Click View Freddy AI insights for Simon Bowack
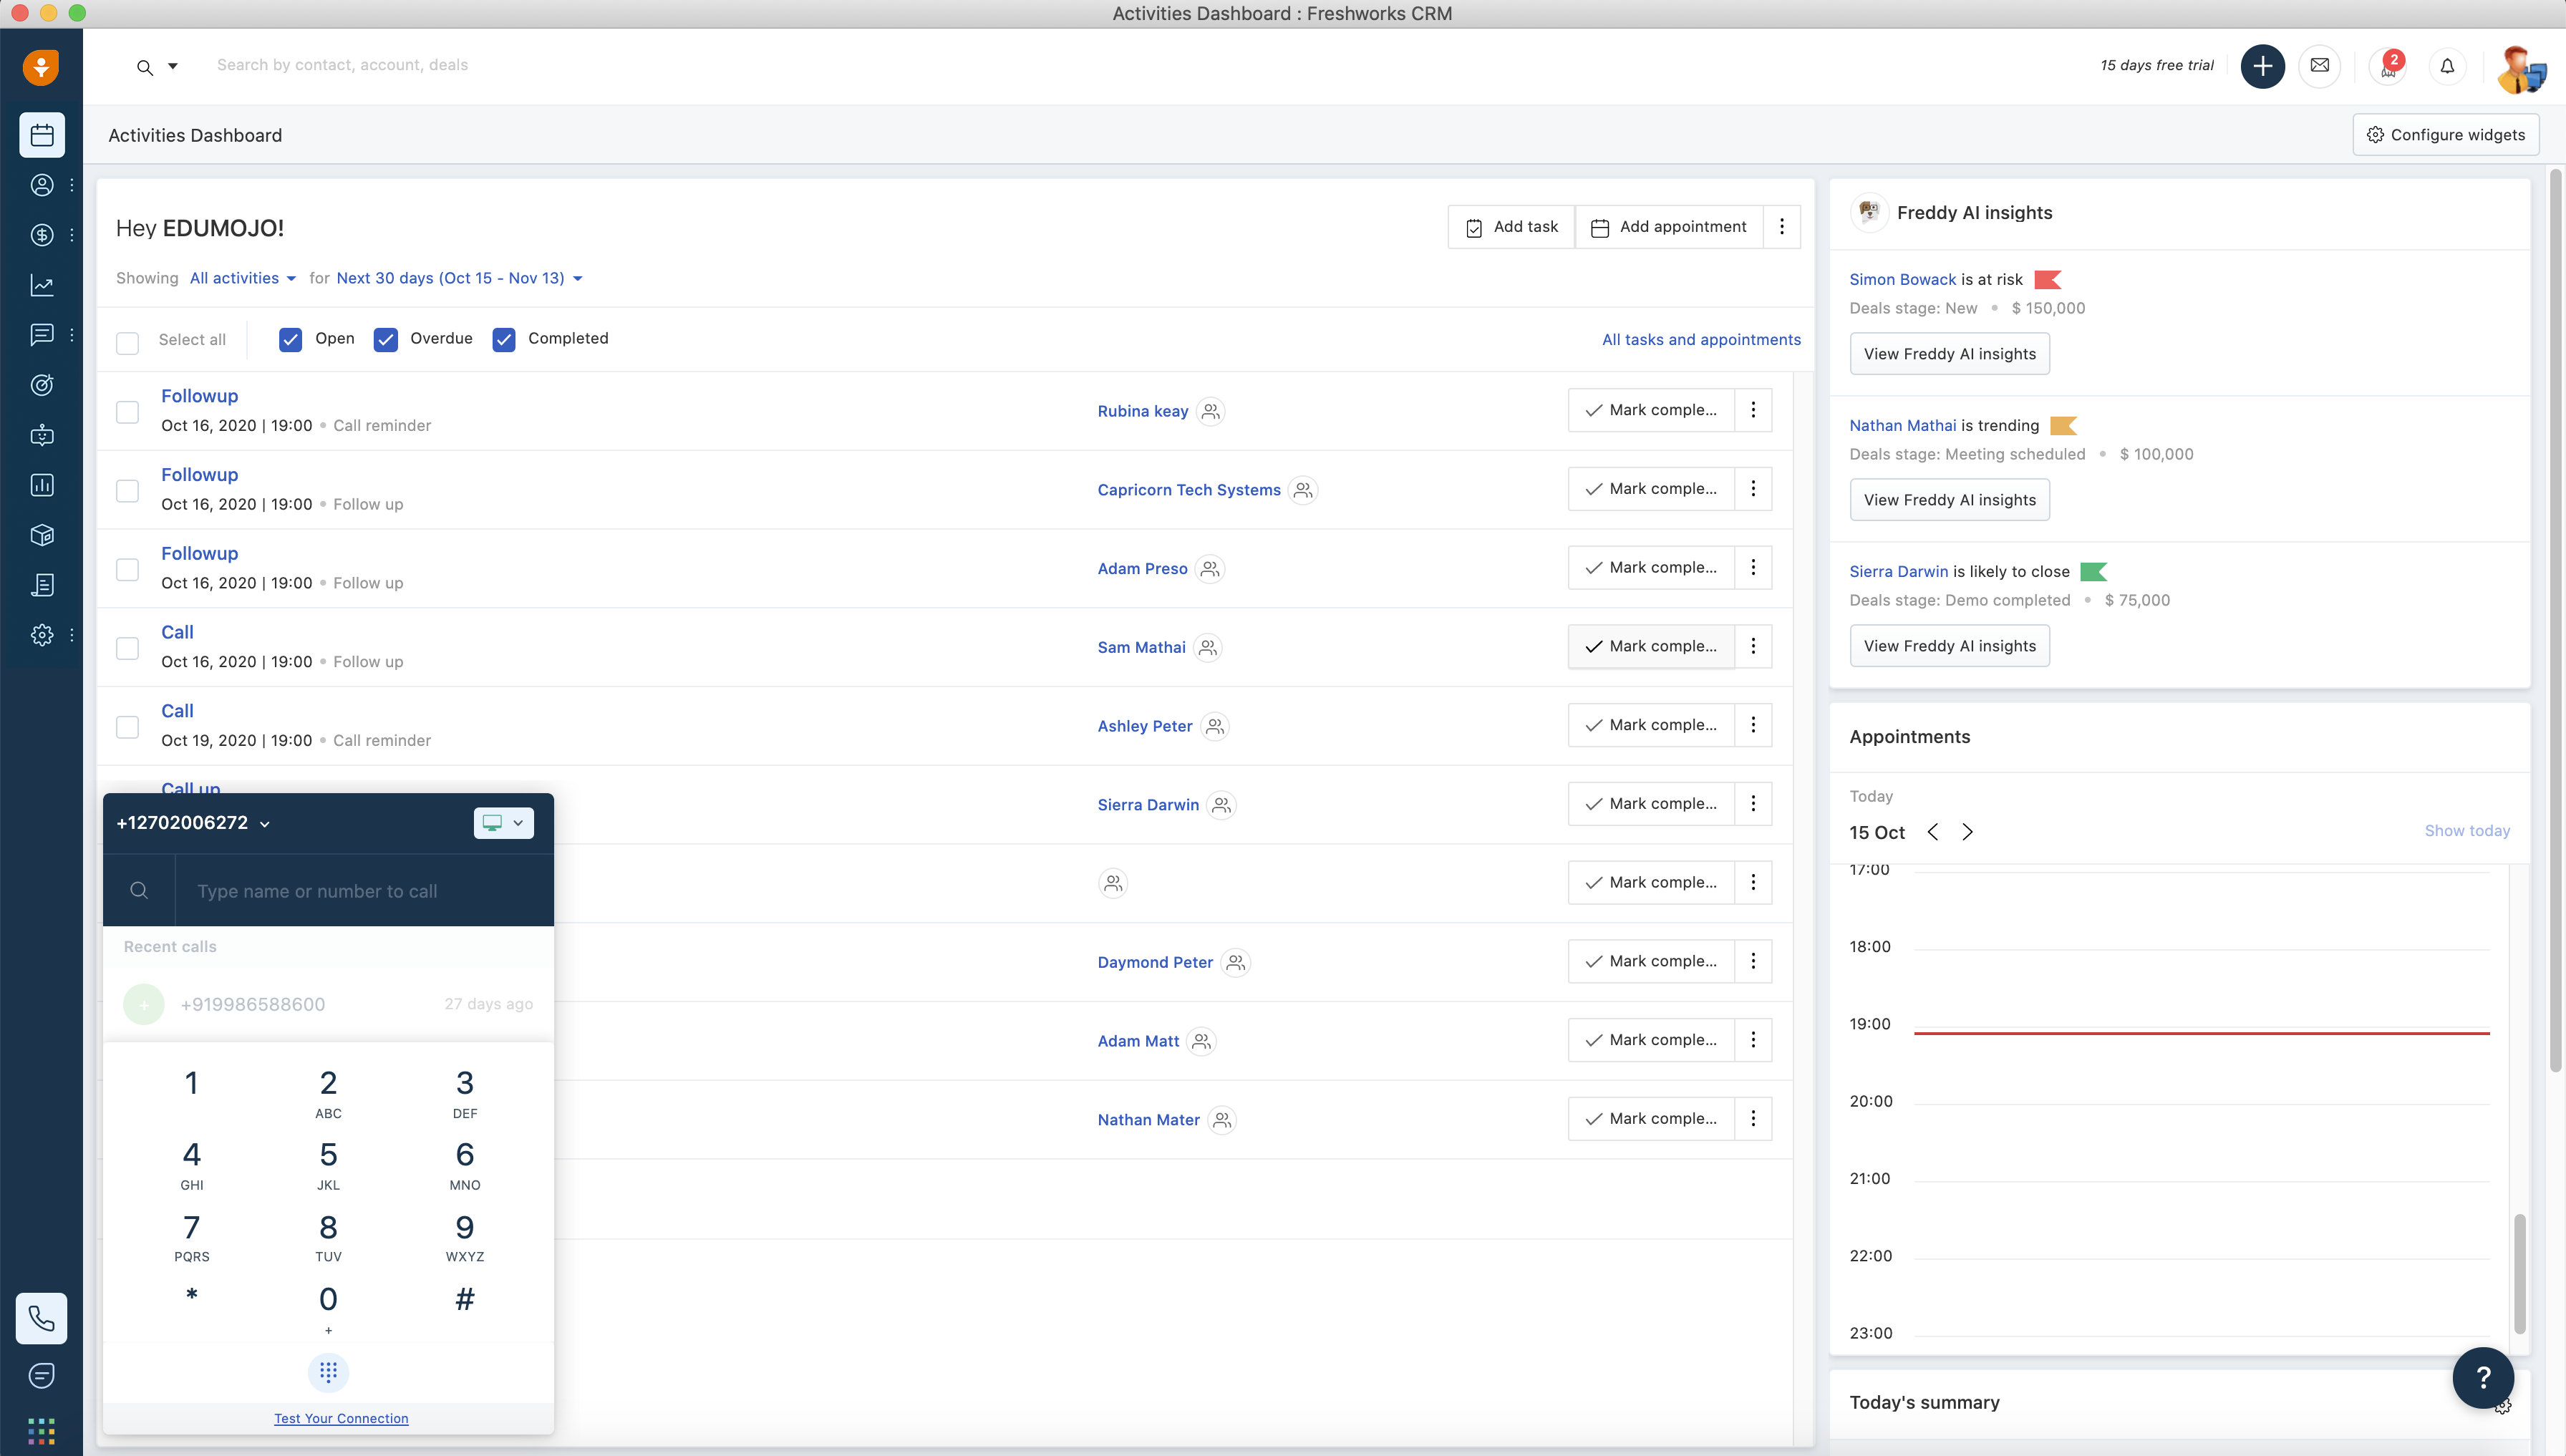Screen dimensions: 2566x1456 pyautogui.click(x=1950, y=353)
